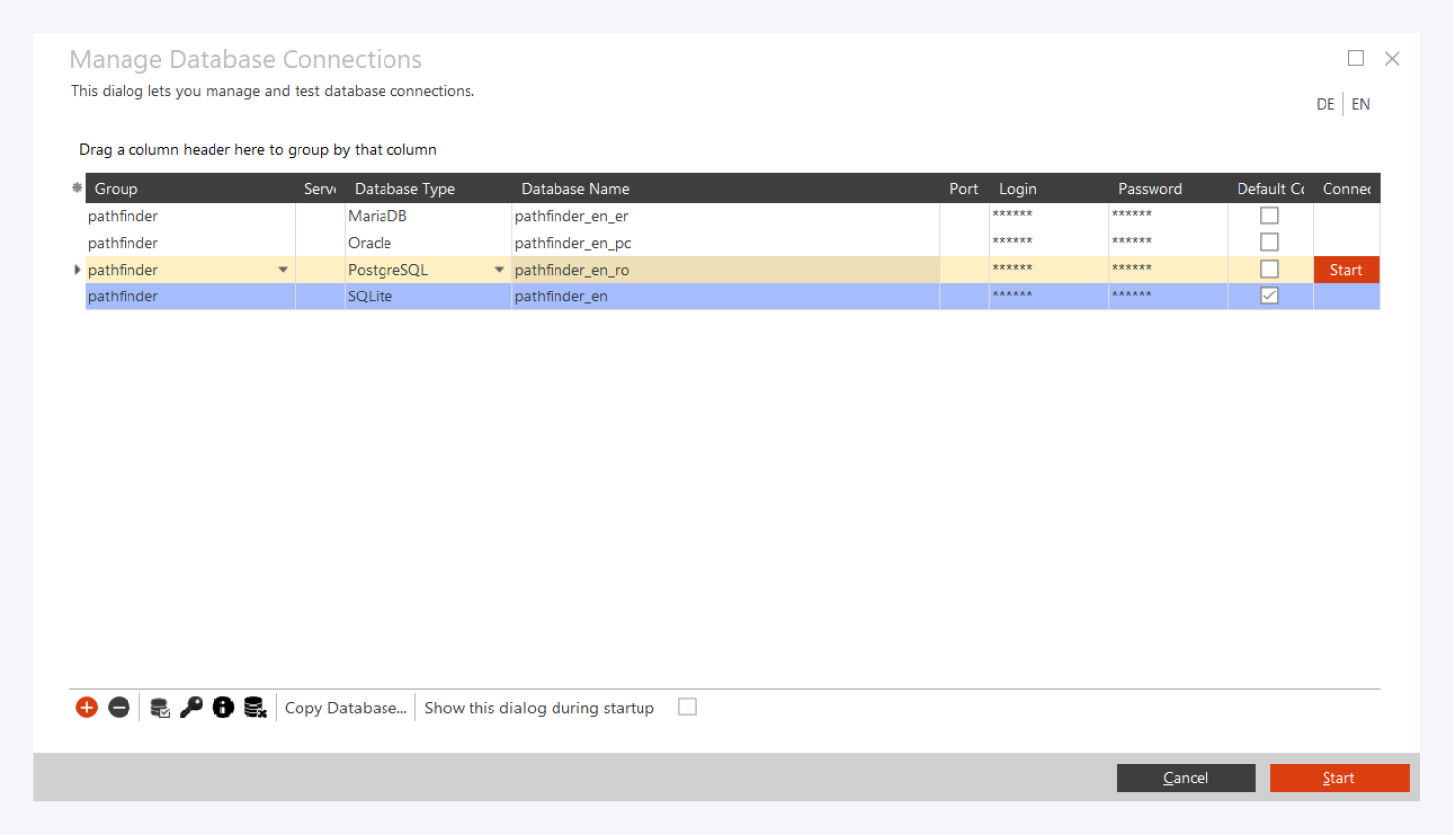Open the Group dropdown in the PostgreSQL row
Screen dimensions: 1454x835
tap(283, 270)
